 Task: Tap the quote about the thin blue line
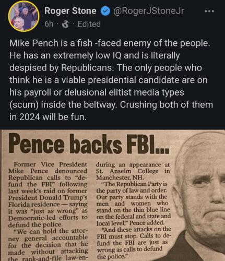click(133, 203)
